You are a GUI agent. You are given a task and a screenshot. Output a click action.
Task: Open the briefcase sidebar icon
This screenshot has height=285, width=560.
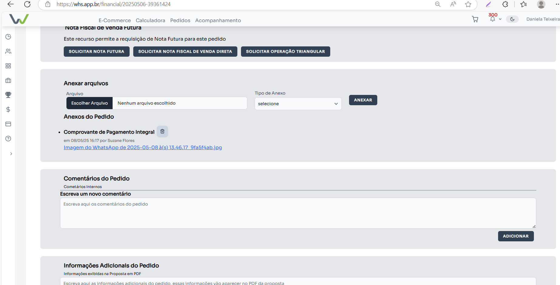(x=8, y=80)
